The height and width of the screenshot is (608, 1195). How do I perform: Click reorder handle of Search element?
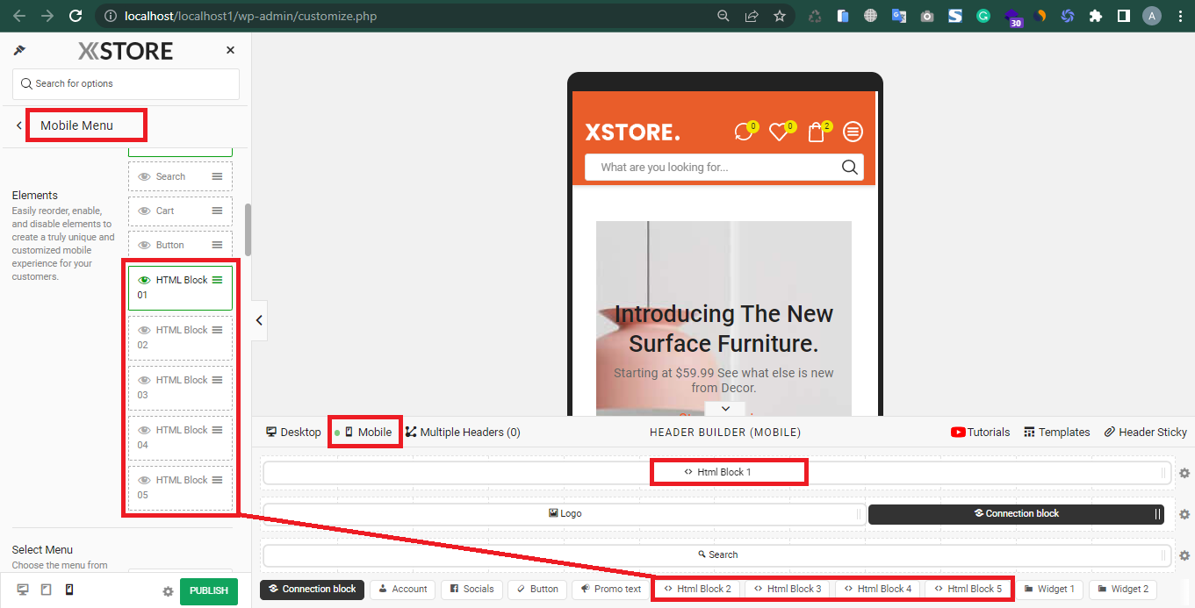click(217, 176)
